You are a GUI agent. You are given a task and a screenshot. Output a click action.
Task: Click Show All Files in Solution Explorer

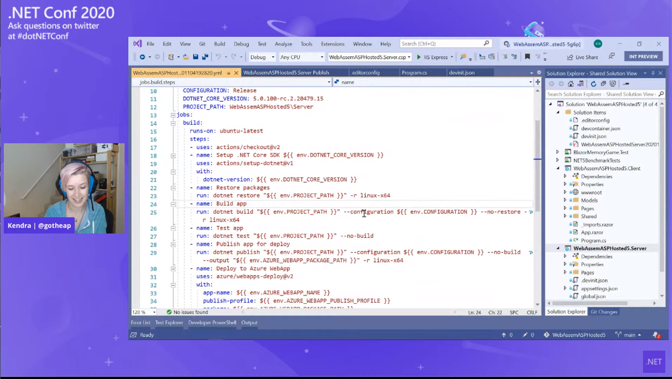pyautogui.click(x=613, y=83)
